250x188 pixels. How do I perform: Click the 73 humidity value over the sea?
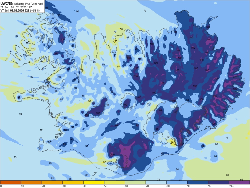pos(15,157)
